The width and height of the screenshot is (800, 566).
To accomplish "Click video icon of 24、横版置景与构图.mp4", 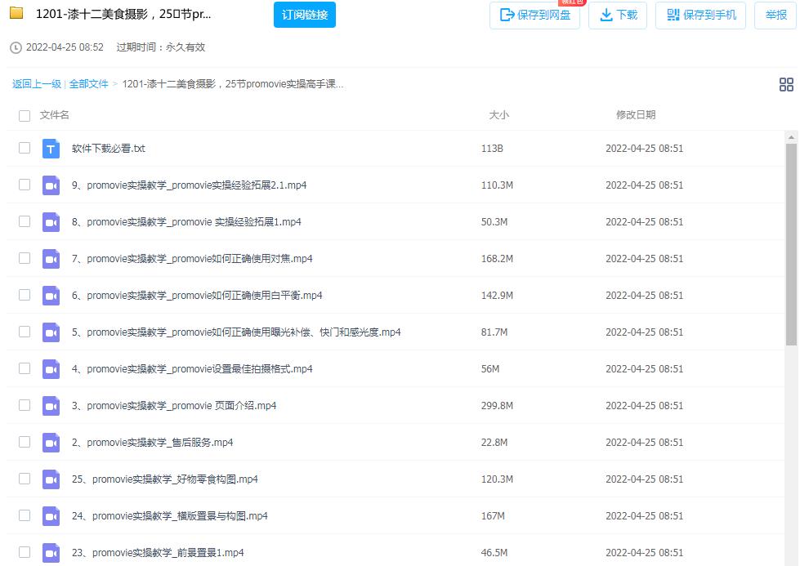I will pos(51,515).
